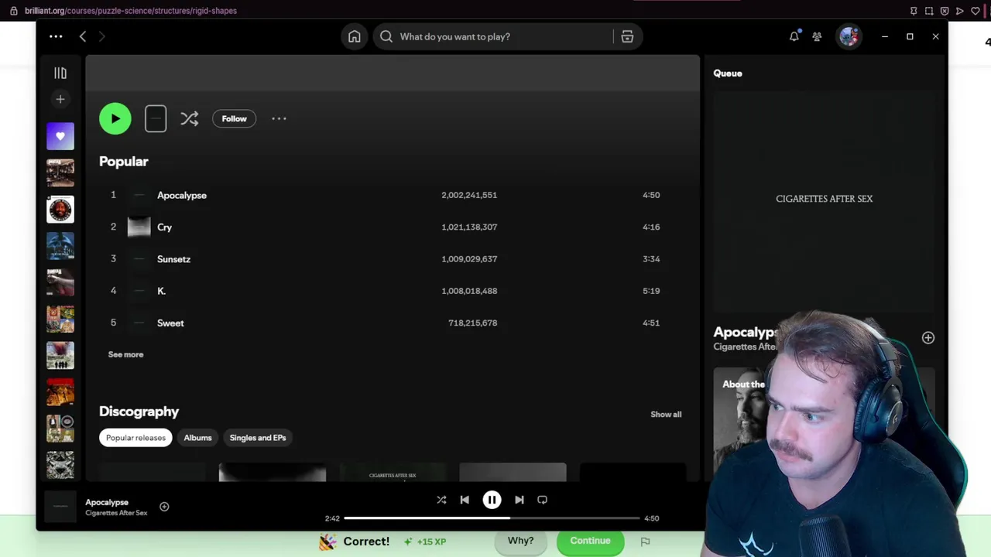Screen dimensions: 991x557
Task: Click the site lock icon in address bar
Action: click(x=13, y=11)
